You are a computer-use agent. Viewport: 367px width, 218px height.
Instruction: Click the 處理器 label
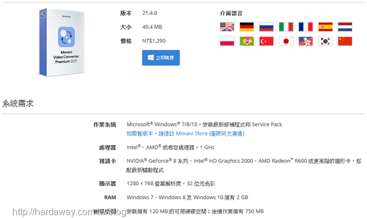107,147
